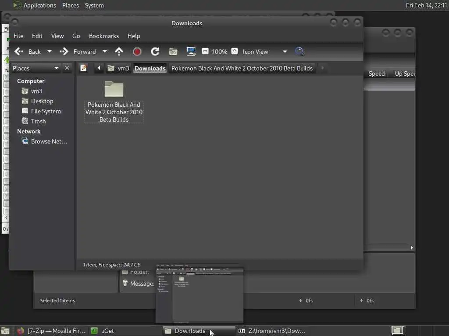The image size is (449, 336).
Task: Click the workspace switcher in bottom panel
Action: [398, 331]
